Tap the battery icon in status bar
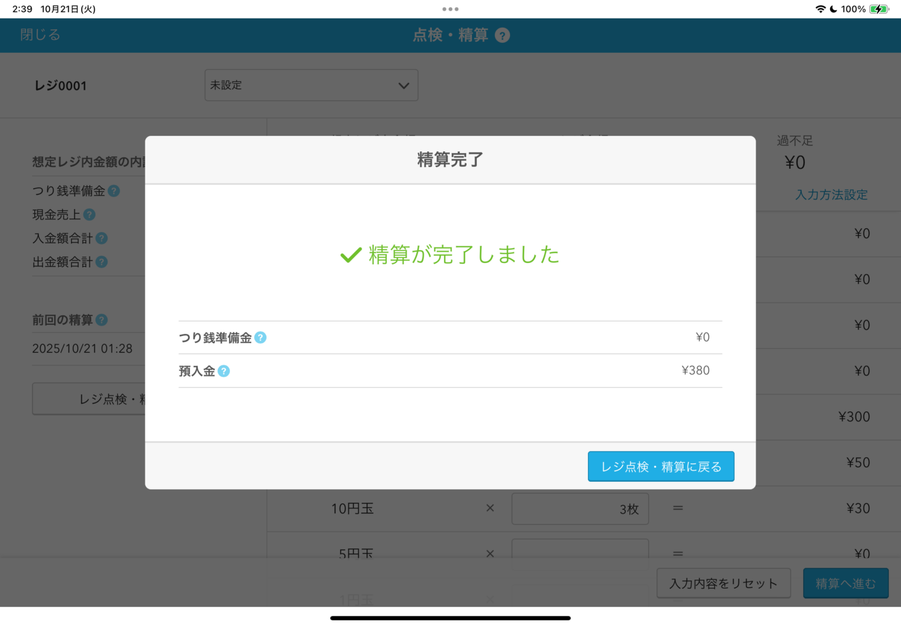901x626 pixels. [878, 9]
